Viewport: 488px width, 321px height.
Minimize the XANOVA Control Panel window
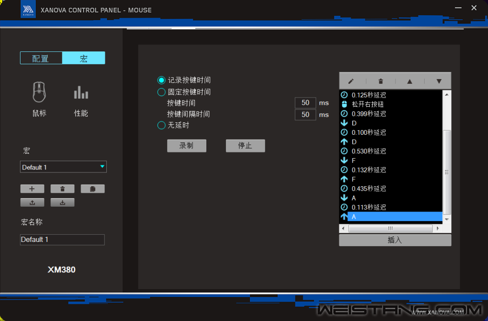458,8
